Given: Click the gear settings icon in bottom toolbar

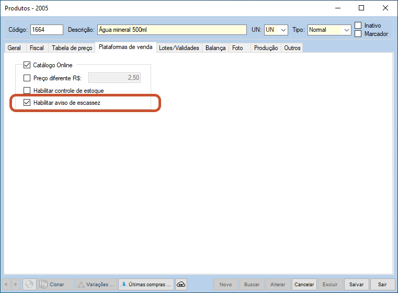Looking at the screenshot, I should (x=29, y=284).
